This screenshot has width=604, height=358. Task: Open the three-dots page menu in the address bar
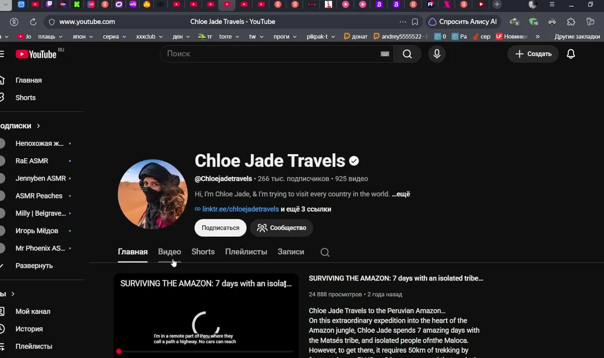(x=403, y=22)
